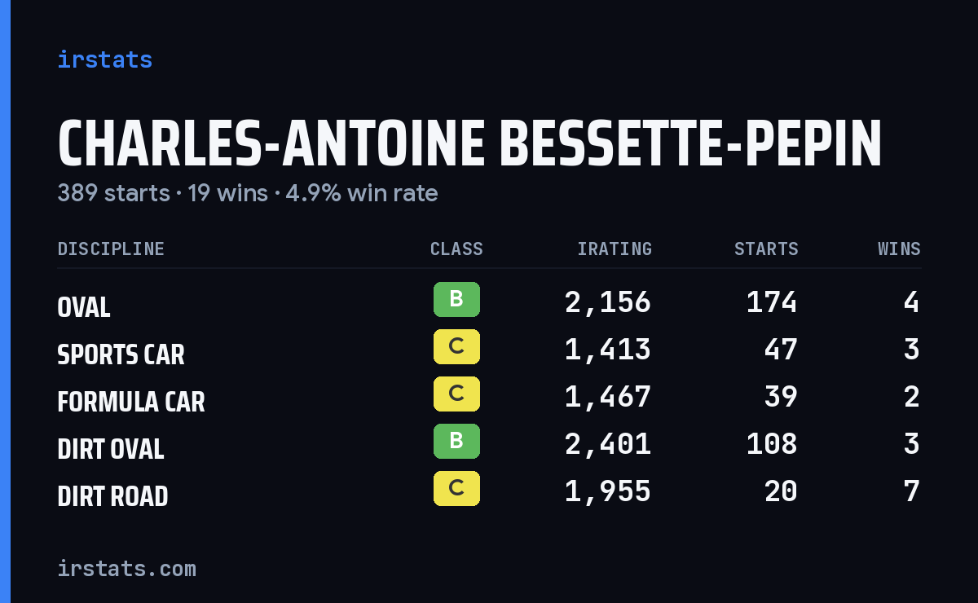The image size is (978, 603).
Task: Click the irstats logo text at top
Action: pos(104,59)
